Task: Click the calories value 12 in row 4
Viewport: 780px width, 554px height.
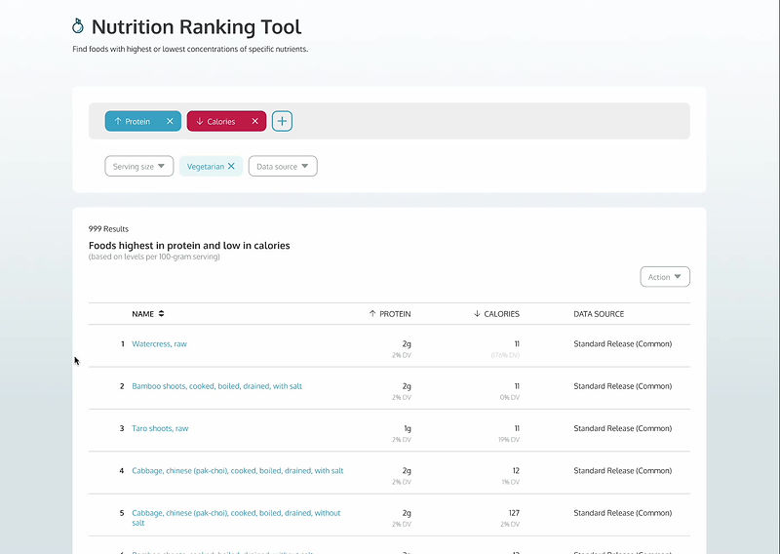Action: pyautogui.click(x=516, y=470)
